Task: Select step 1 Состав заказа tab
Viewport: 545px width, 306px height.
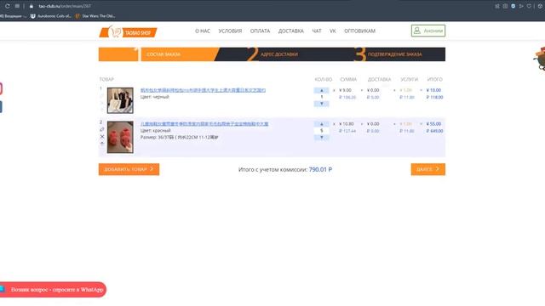Action: pyautogui.click(x=159, y=54)
